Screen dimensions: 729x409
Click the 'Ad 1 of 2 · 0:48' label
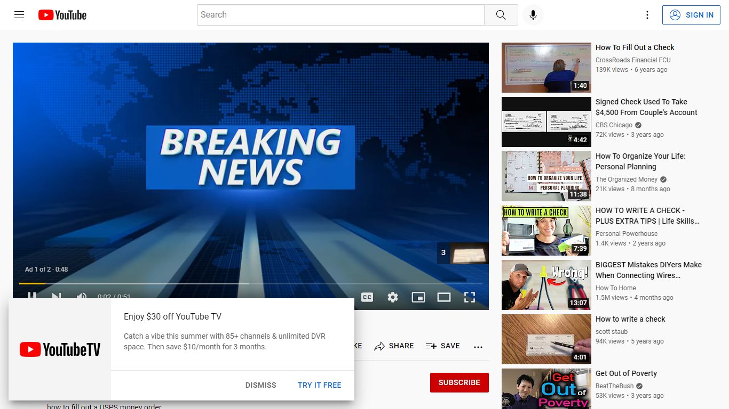(x=46, y=269)
